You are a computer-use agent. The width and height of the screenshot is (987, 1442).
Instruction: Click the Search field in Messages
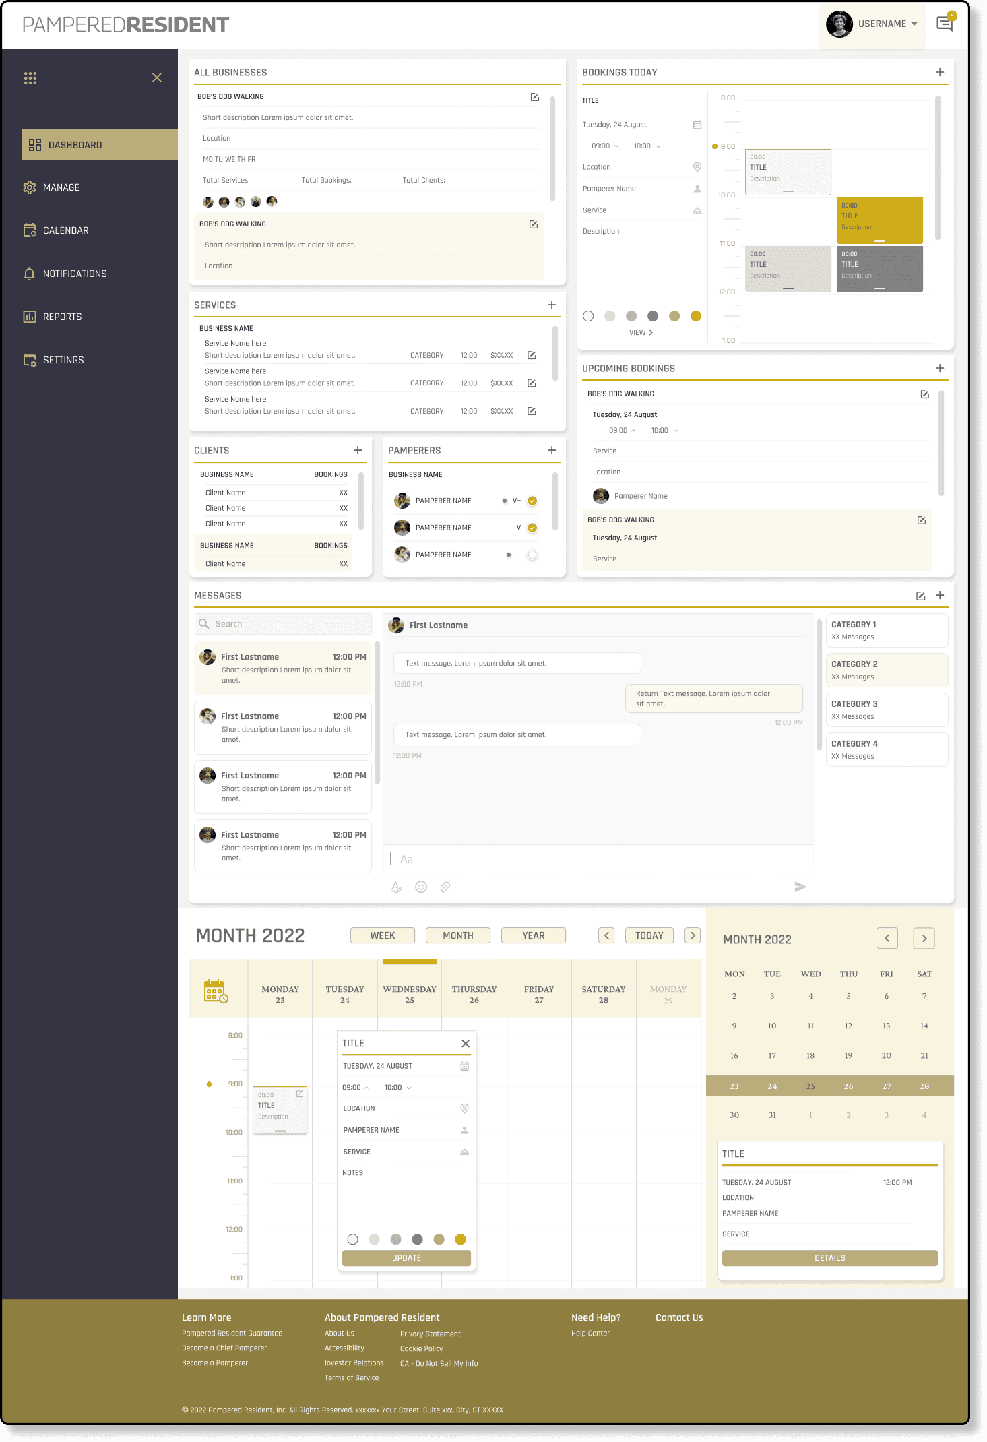click(283, 624)
